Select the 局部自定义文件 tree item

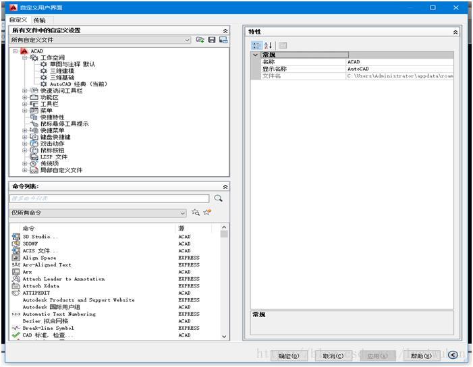click(61, 170)
